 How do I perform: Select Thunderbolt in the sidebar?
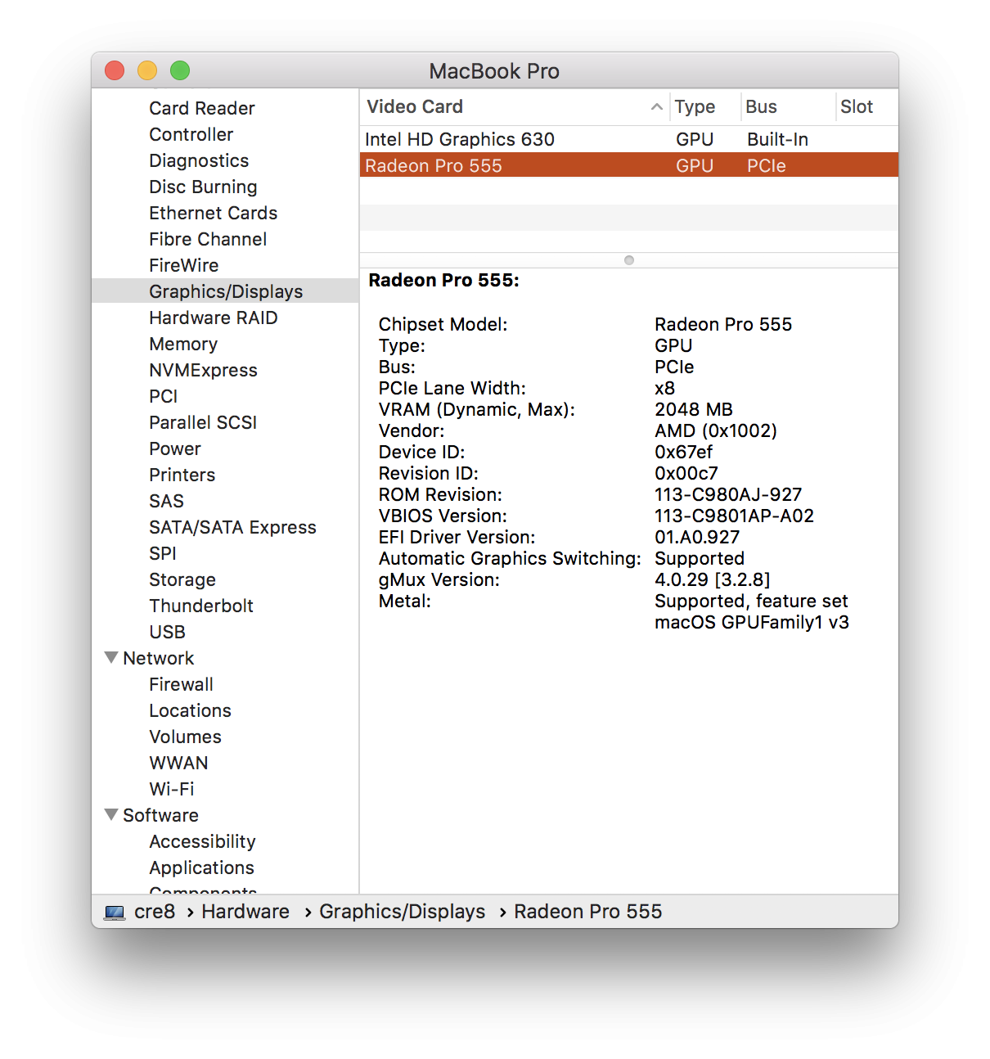(201, 606)
